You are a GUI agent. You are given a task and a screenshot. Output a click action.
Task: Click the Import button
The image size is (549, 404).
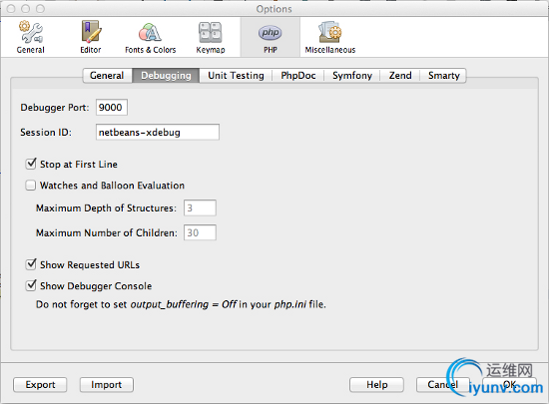tap(107, 385)
